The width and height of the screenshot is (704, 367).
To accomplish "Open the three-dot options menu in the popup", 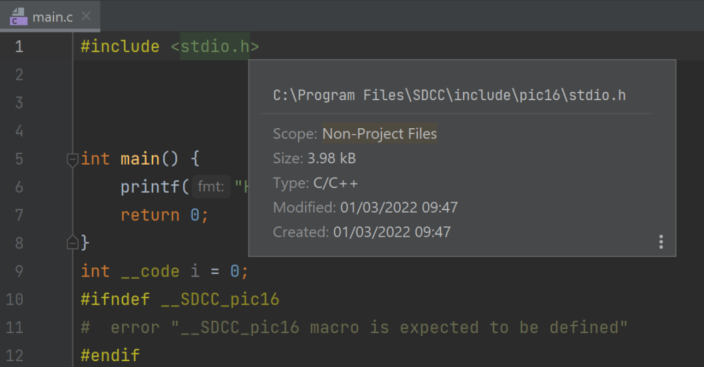I will point(661,242).
